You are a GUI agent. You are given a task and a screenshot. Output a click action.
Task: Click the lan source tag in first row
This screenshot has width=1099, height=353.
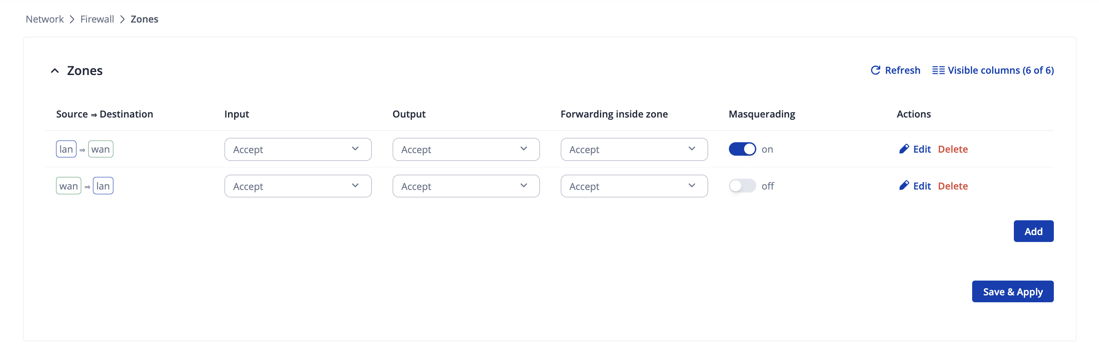pos(66,149)
